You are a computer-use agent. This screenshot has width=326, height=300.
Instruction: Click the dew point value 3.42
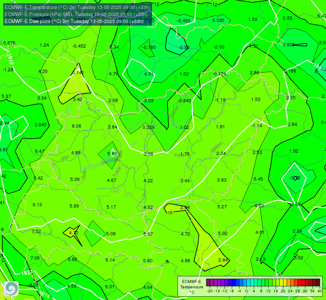[78, 99]
